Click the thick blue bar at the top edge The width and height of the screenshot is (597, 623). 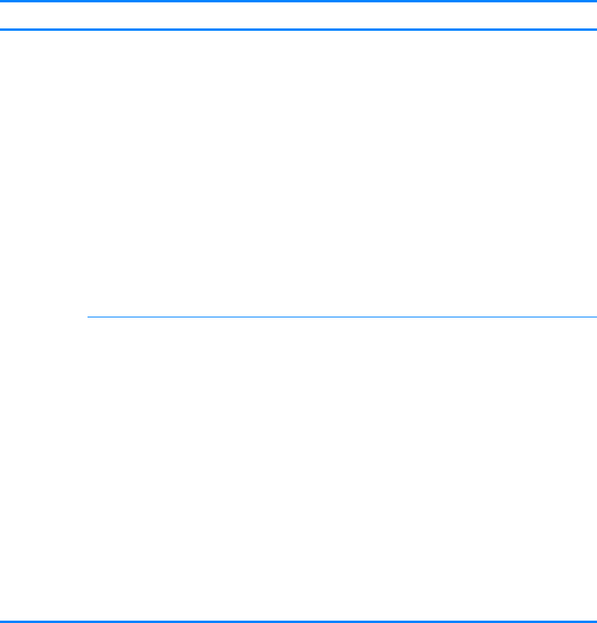(298, 2)
